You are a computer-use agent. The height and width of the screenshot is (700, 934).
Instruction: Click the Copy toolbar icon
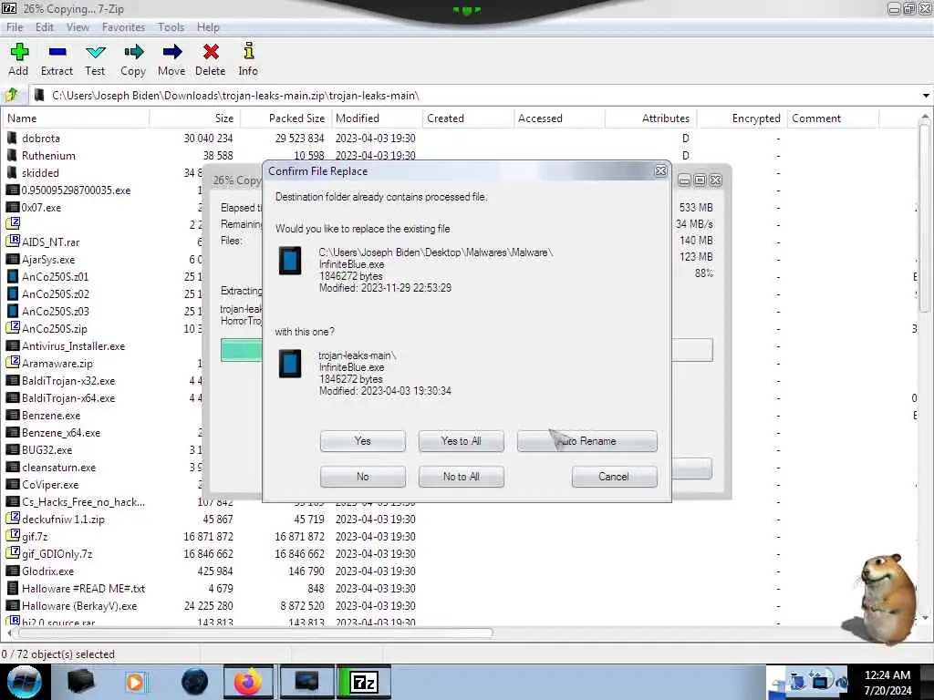pyautogui.click(x=133, y=52)
